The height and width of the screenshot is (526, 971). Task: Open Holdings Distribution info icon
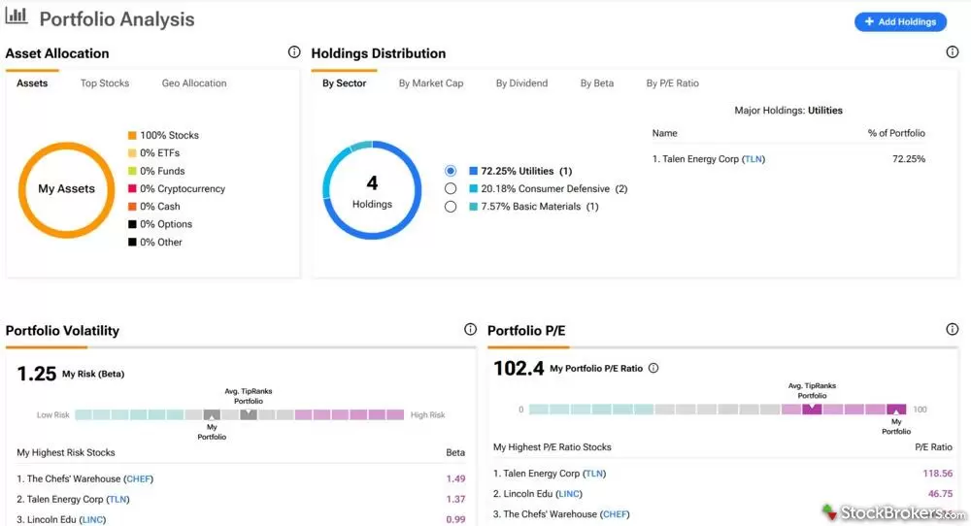tap(953, 52)
